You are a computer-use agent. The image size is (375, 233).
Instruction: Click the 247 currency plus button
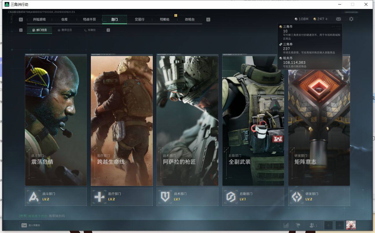[x=326, y=19]
